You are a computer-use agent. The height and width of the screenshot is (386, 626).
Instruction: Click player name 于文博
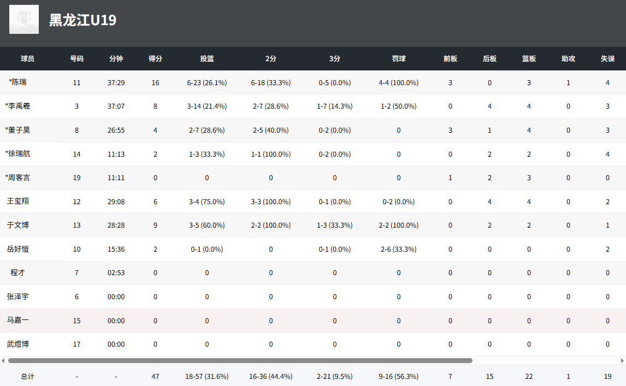(17, 225)
